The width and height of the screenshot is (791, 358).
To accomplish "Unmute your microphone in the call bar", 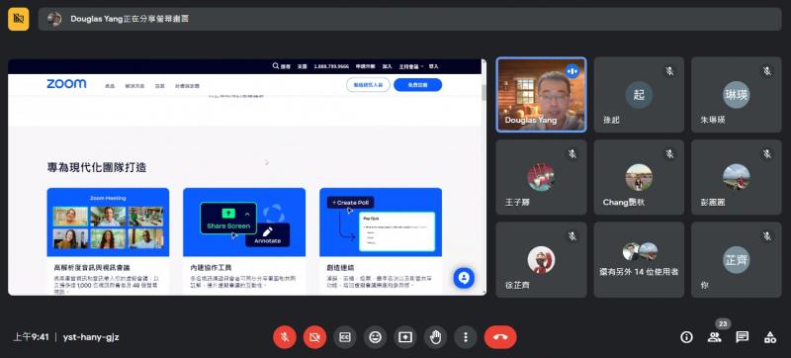I will click(285, 337).
